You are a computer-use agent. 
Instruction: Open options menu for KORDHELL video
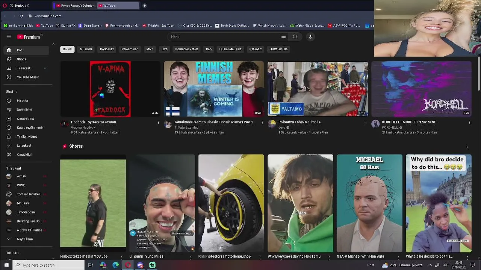point(469,122)
